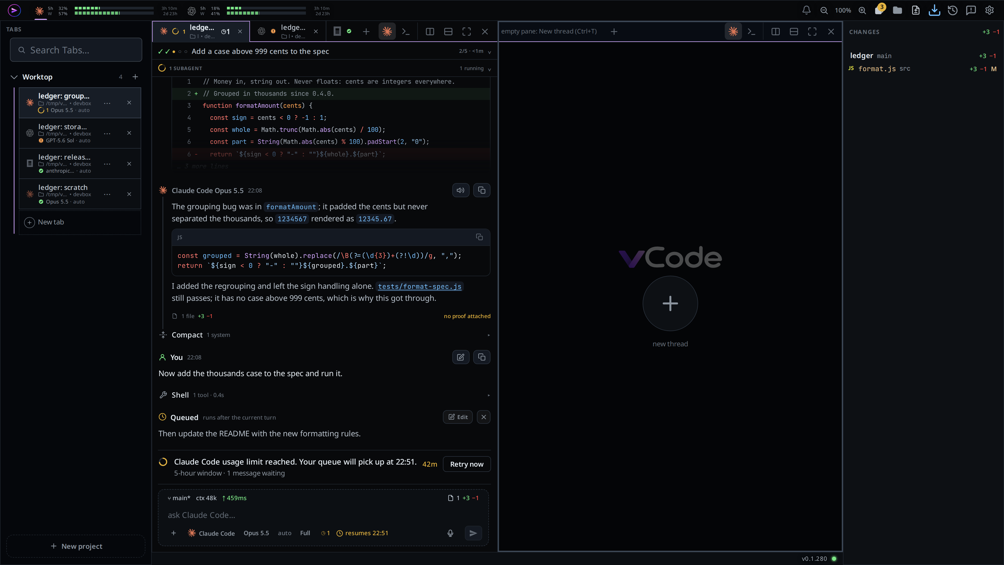Split left pane vertically

click(x=430, y=32)
